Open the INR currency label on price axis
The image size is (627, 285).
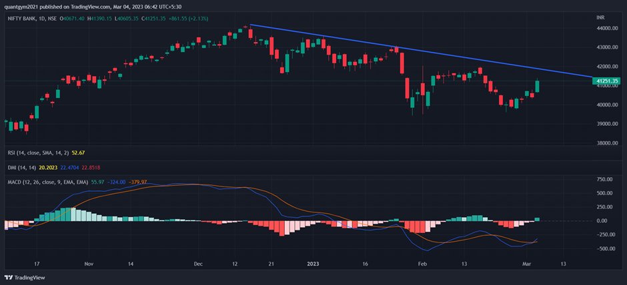(x=600, y=18)
